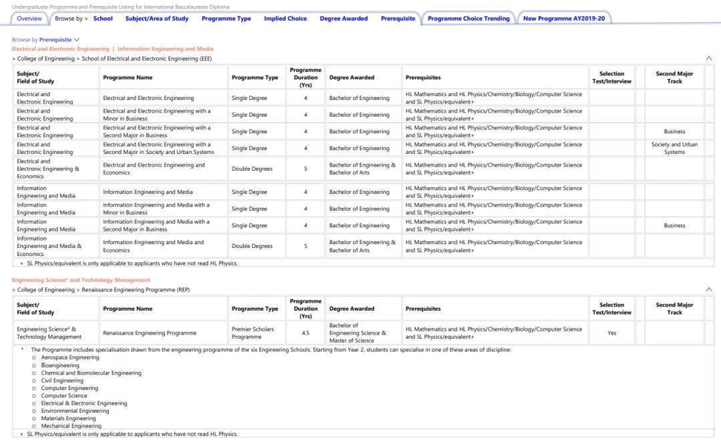
Task: Select the Prerequisite option in the top tab bar
Action: point(398,19)
